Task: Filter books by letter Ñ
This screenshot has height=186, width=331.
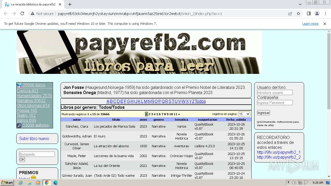Action: click(x=153, y=102)
